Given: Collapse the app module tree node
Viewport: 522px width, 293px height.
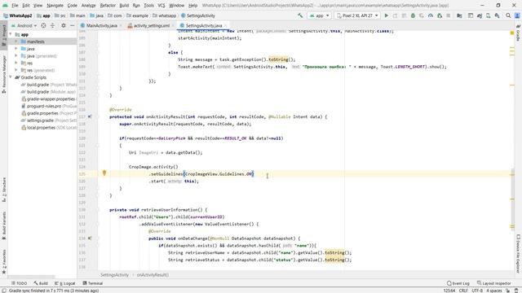Looking at the screenshot, I should click(x=11, y=34).
